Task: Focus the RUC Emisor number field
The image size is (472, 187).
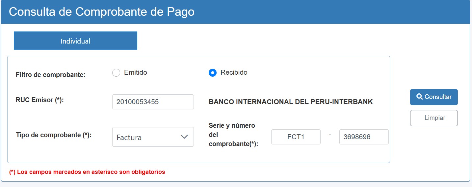Action: tap(153, 102)
